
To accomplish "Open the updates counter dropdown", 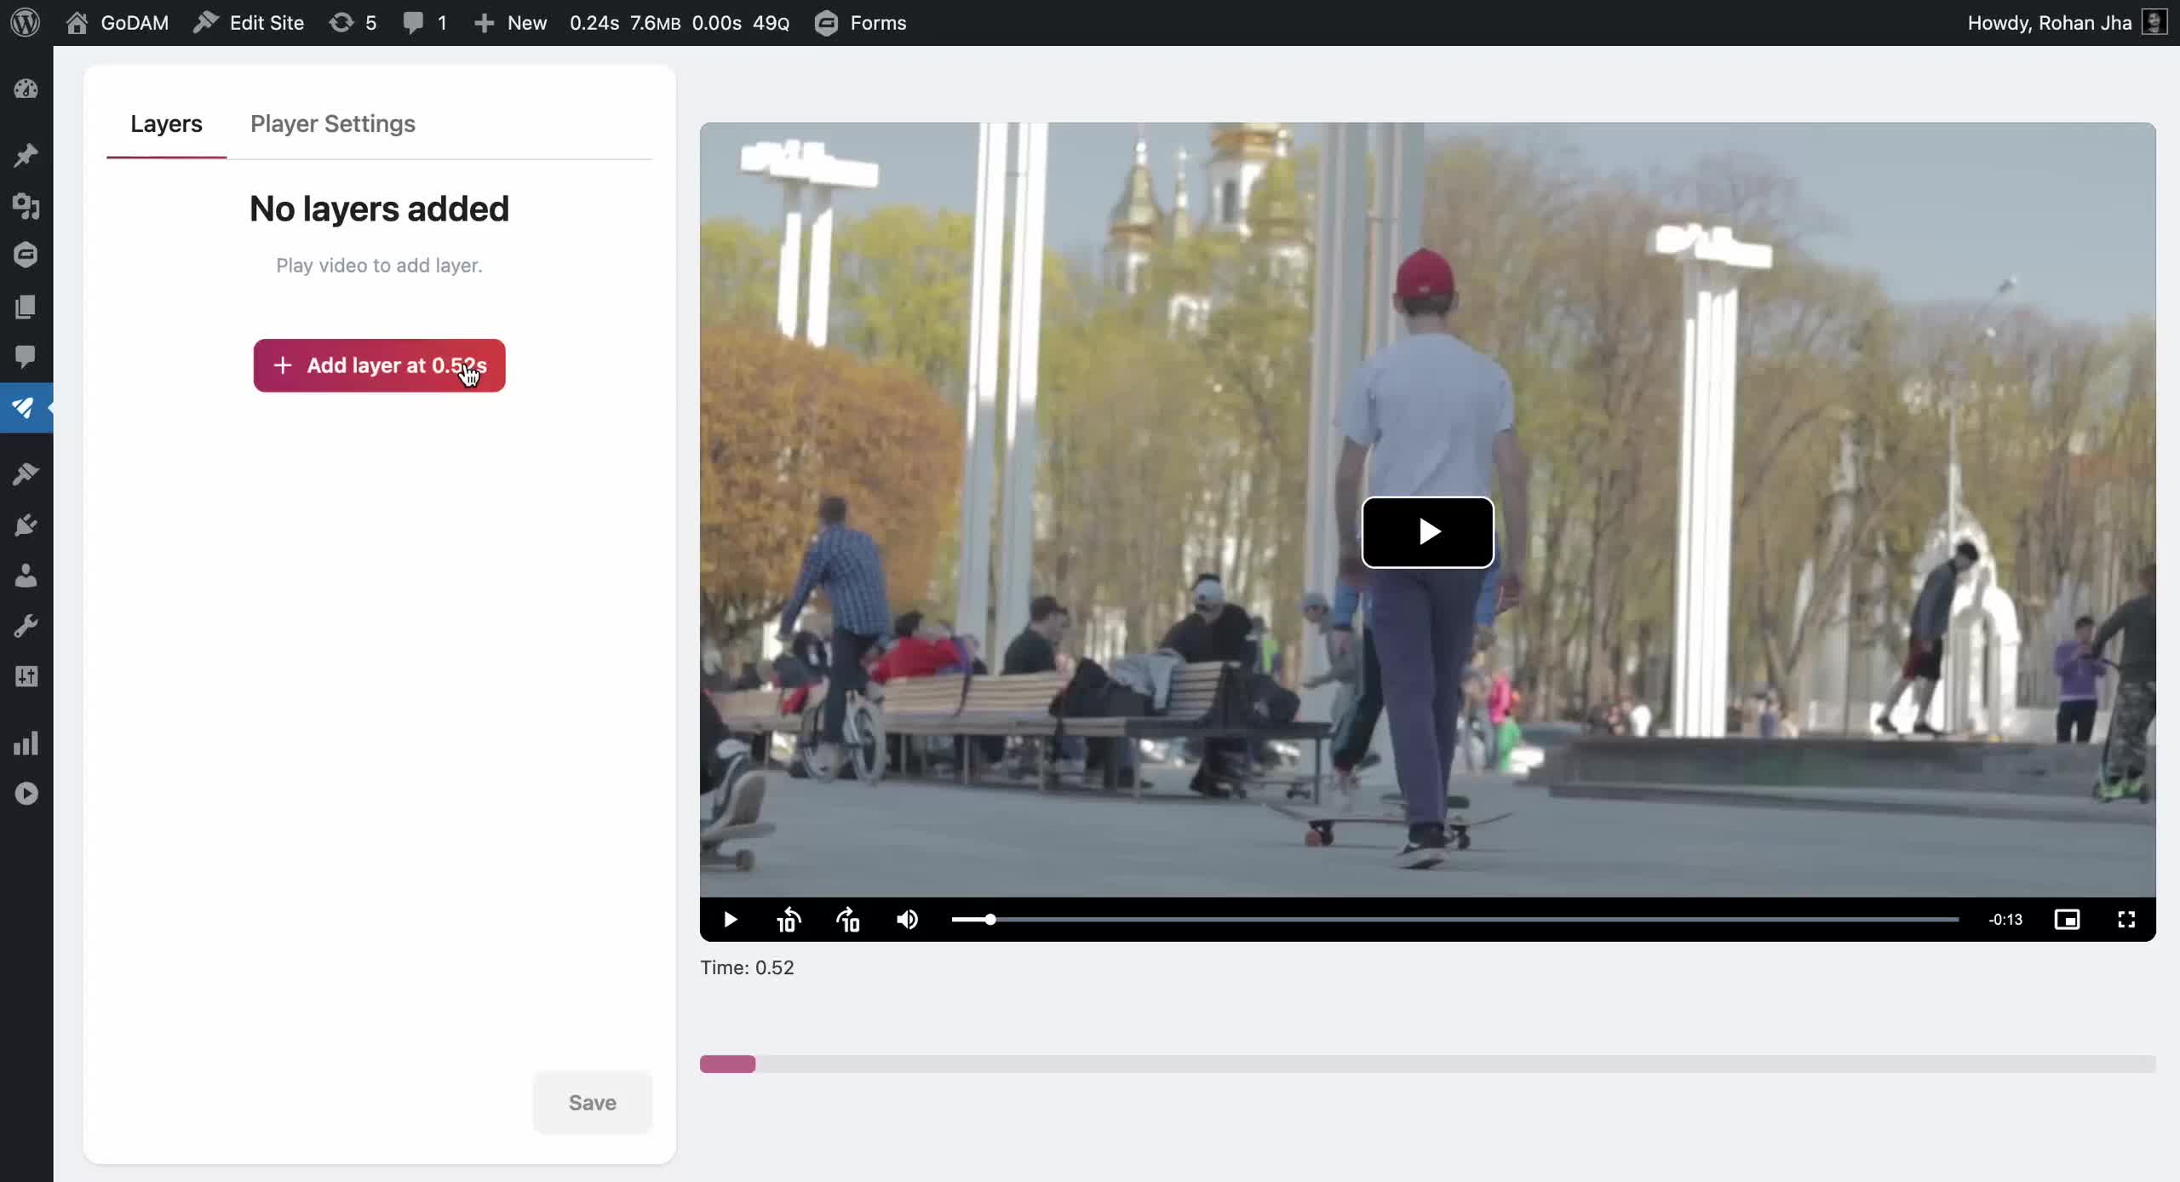I will (352, 23).
